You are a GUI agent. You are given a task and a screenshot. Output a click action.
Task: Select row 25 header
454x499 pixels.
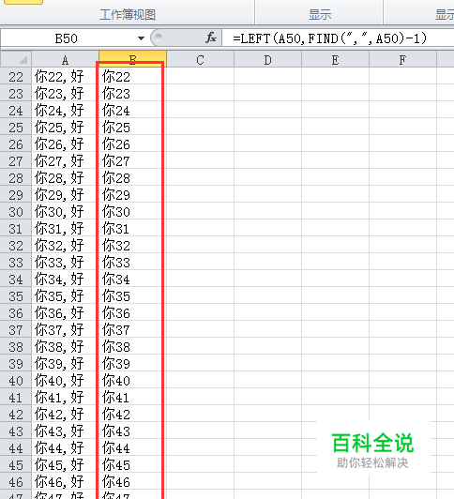[x=16, y=127]
